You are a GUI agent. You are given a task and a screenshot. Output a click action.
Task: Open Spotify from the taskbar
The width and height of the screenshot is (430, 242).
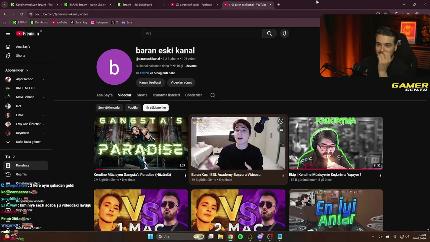pyautogui.click(x=240, y=237)
